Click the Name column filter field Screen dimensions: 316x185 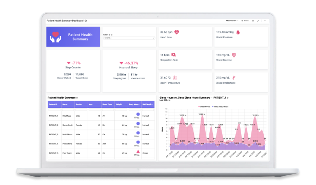pyautogui.click(x=68, y=109)
